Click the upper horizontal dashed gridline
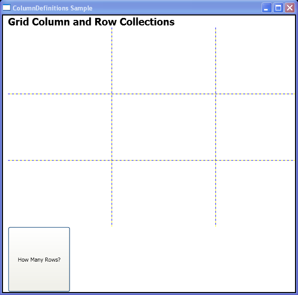This screenshot has width=298, height=295. click(151, 94)
